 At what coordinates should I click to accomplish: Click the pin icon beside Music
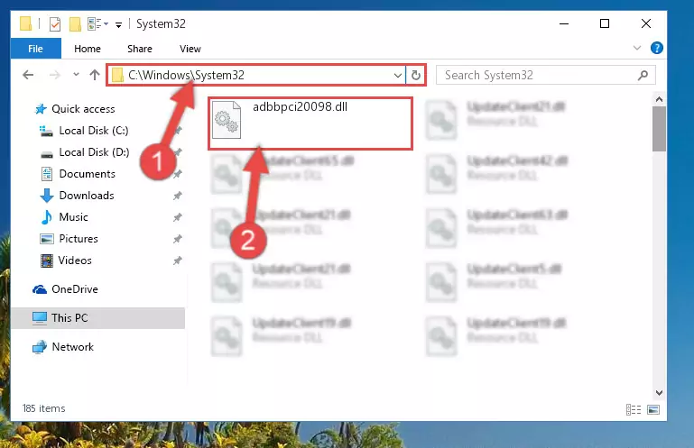click(x=177, y=217)
